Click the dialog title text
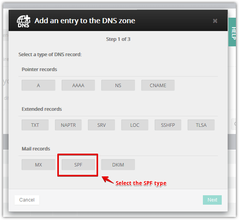The width and height of the screenshot is (239, 220). [x=85, y=21]
